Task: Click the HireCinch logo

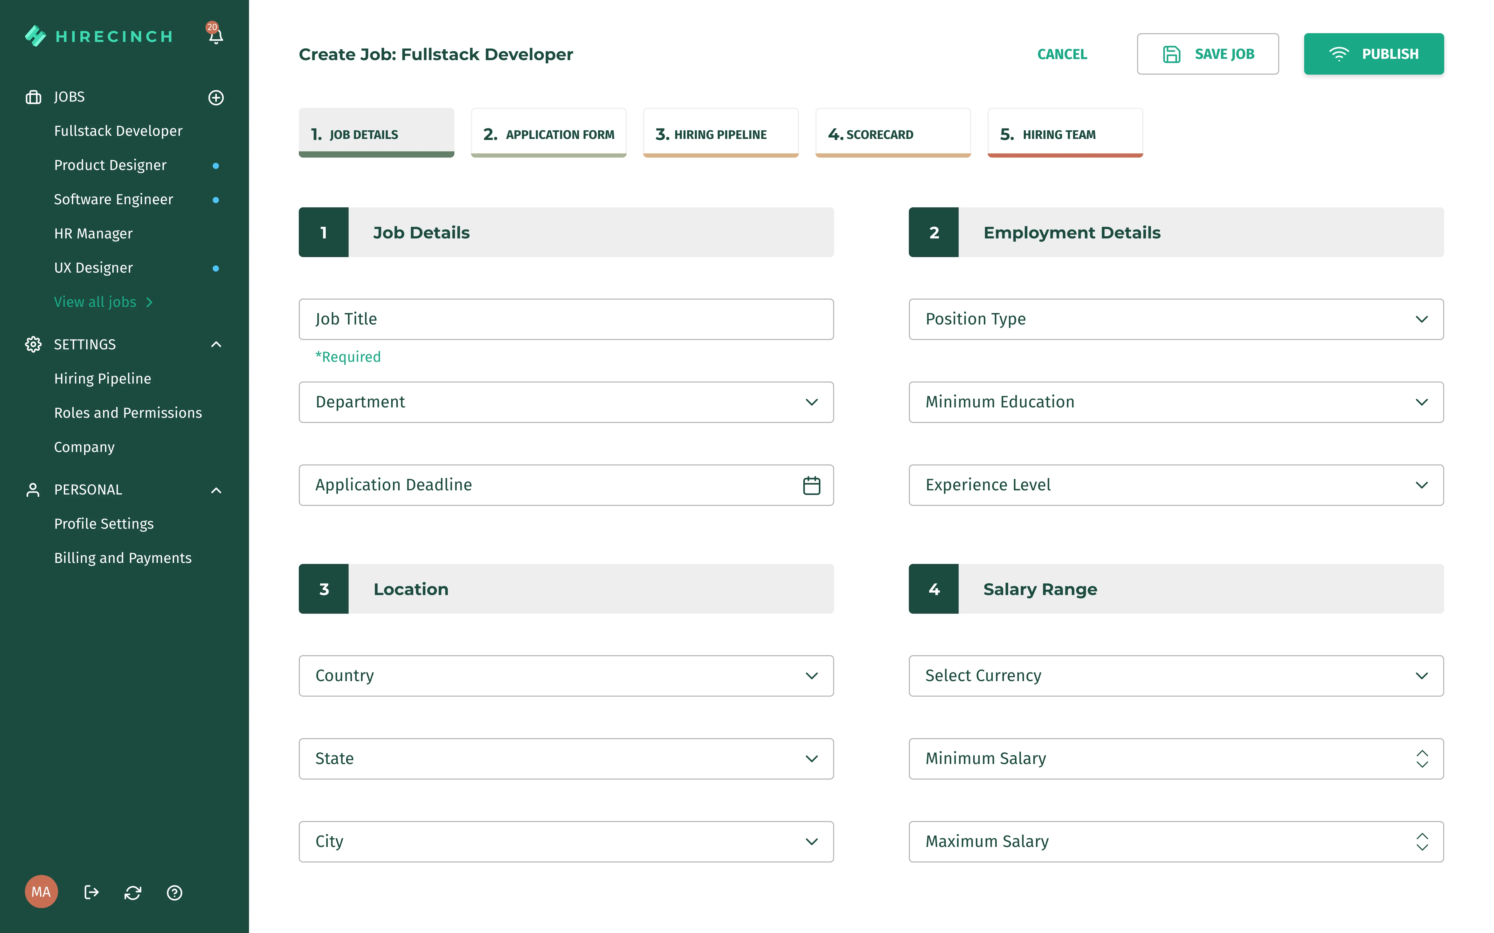Action: (99, 36)
